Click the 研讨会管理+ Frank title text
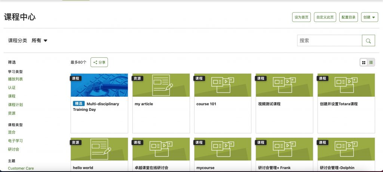The image size is (383, 172). (274, 168)
